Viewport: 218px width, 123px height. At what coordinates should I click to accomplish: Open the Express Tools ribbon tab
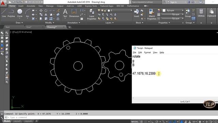click(x=91, y=6)
